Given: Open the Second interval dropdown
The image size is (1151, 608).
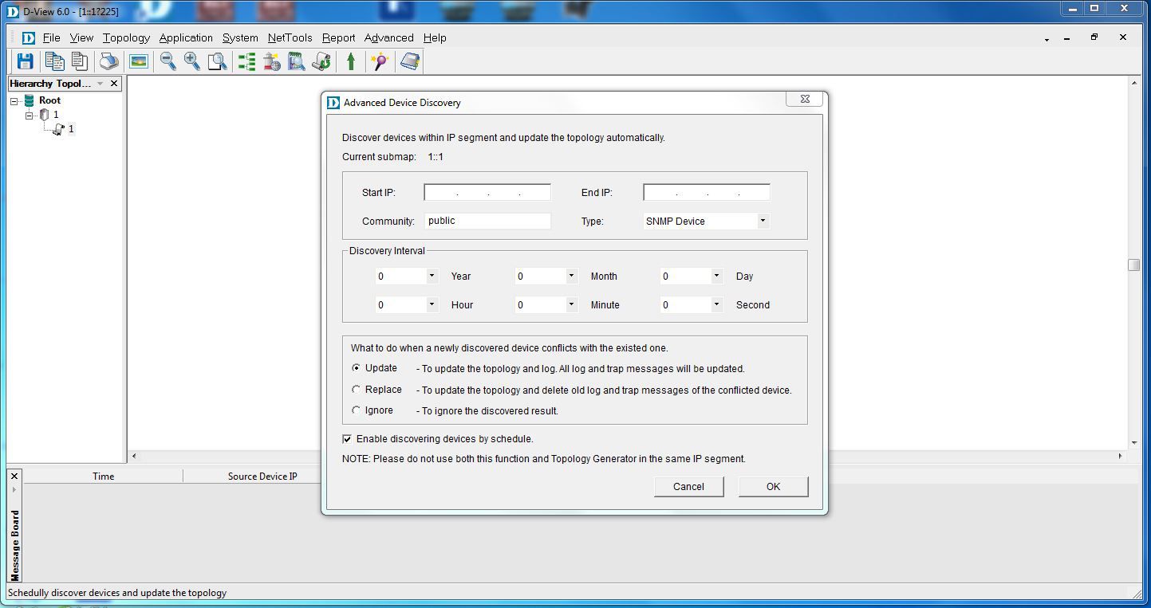Looking at the screenshot, I should click(716, 304).
